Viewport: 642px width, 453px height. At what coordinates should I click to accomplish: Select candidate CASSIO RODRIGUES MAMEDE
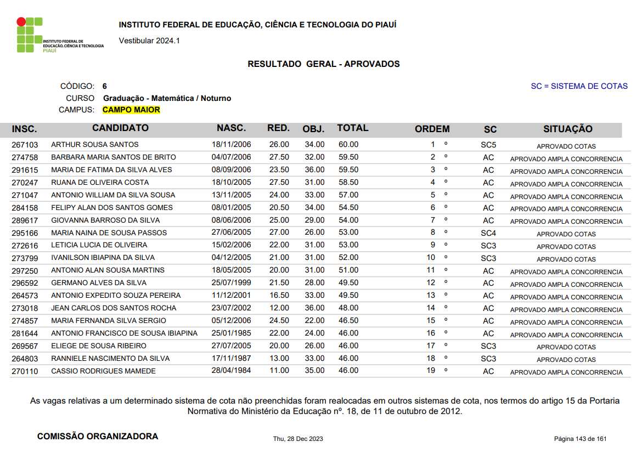103,371
